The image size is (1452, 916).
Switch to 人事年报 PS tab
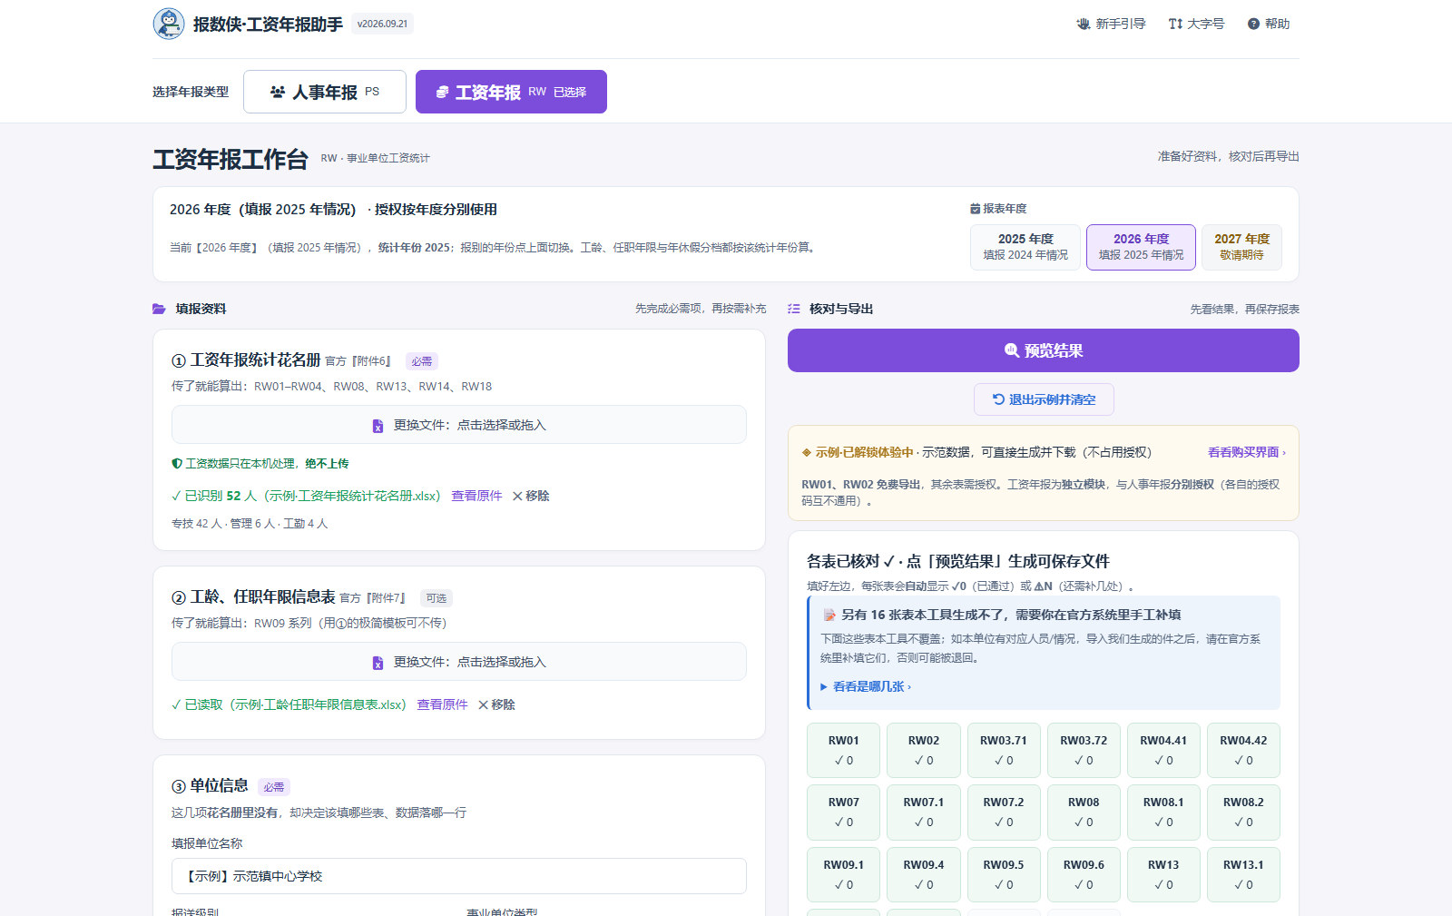325,92
